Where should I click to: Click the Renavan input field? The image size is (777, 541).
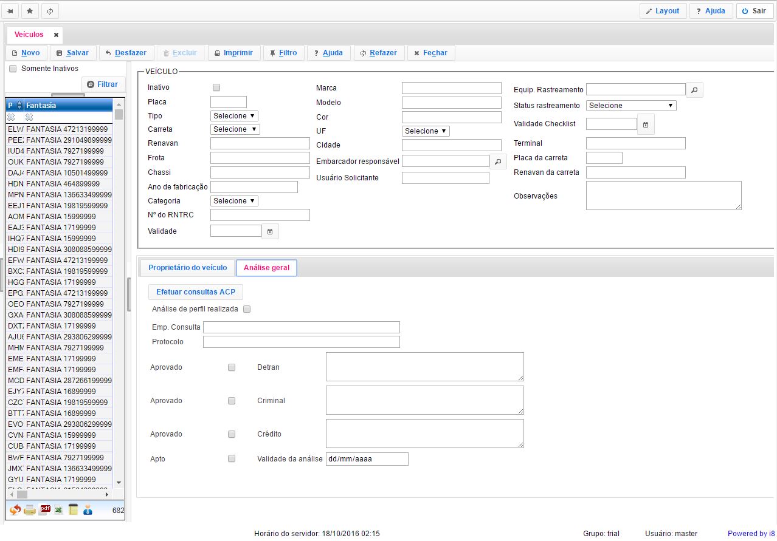tap(260, 143)
